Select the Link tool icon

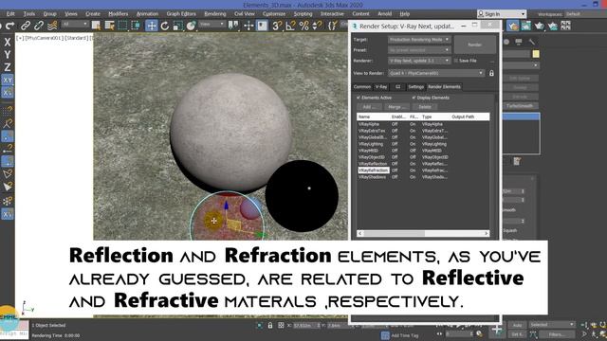pos(26,26)
